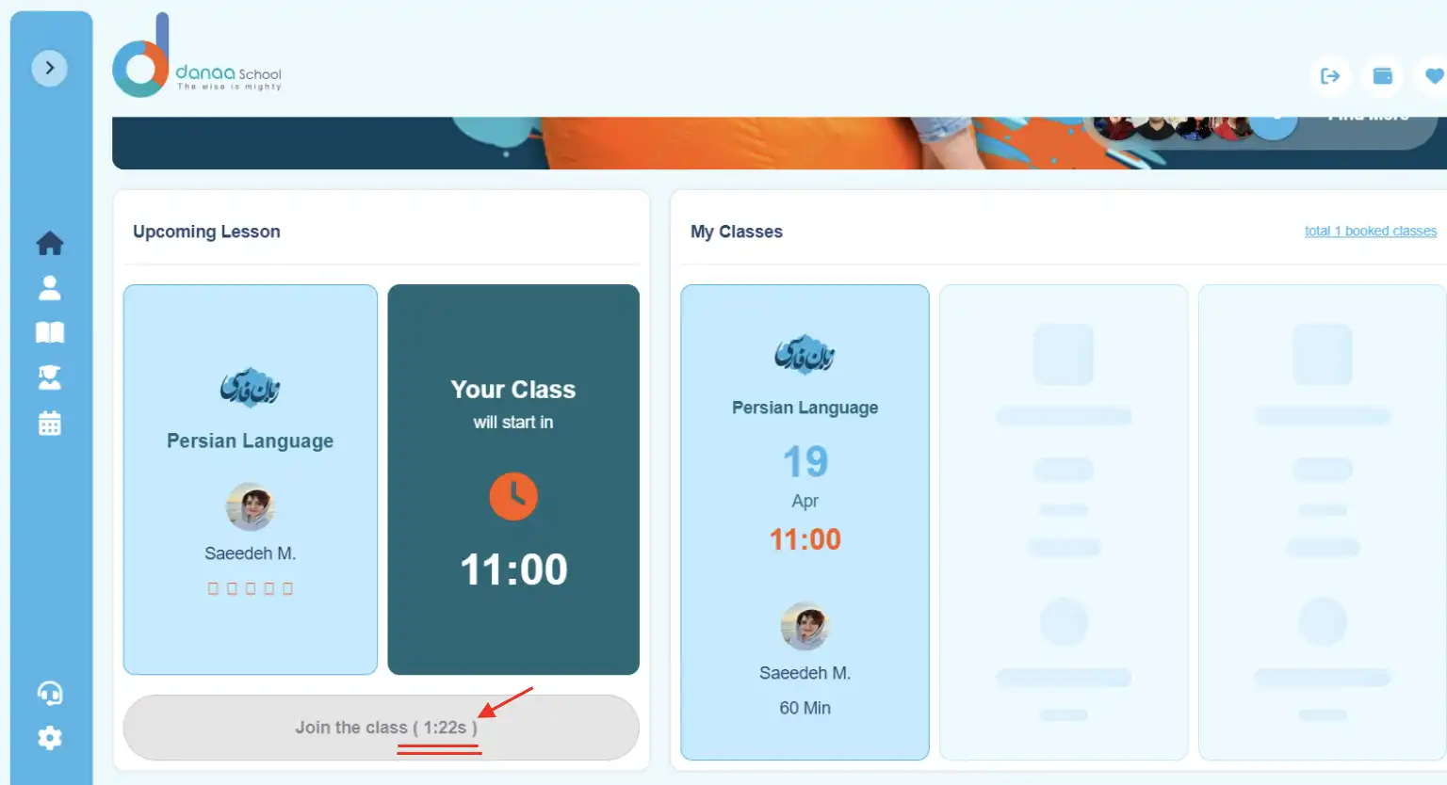This screenshot has width=1447, height=785.
Task: Open the settings gear icon
Action: (x=50, y=738)
